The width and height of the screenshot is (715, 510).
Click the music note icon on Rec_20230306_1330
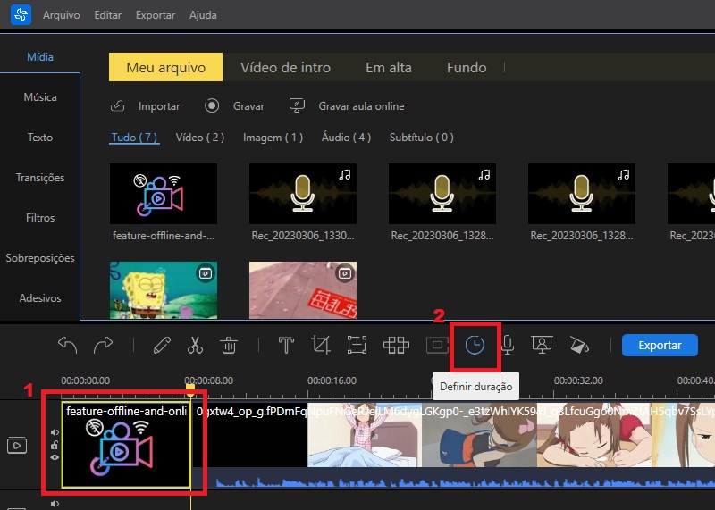[x=345, y=174]
